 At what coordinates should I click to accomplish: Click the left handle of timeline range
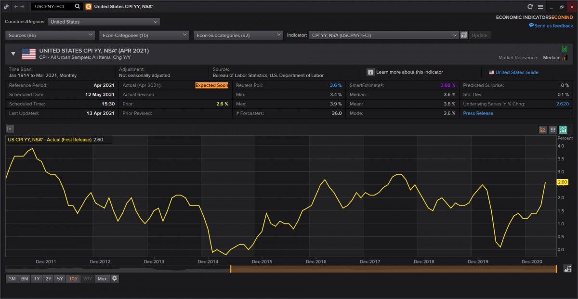(230, 269)
